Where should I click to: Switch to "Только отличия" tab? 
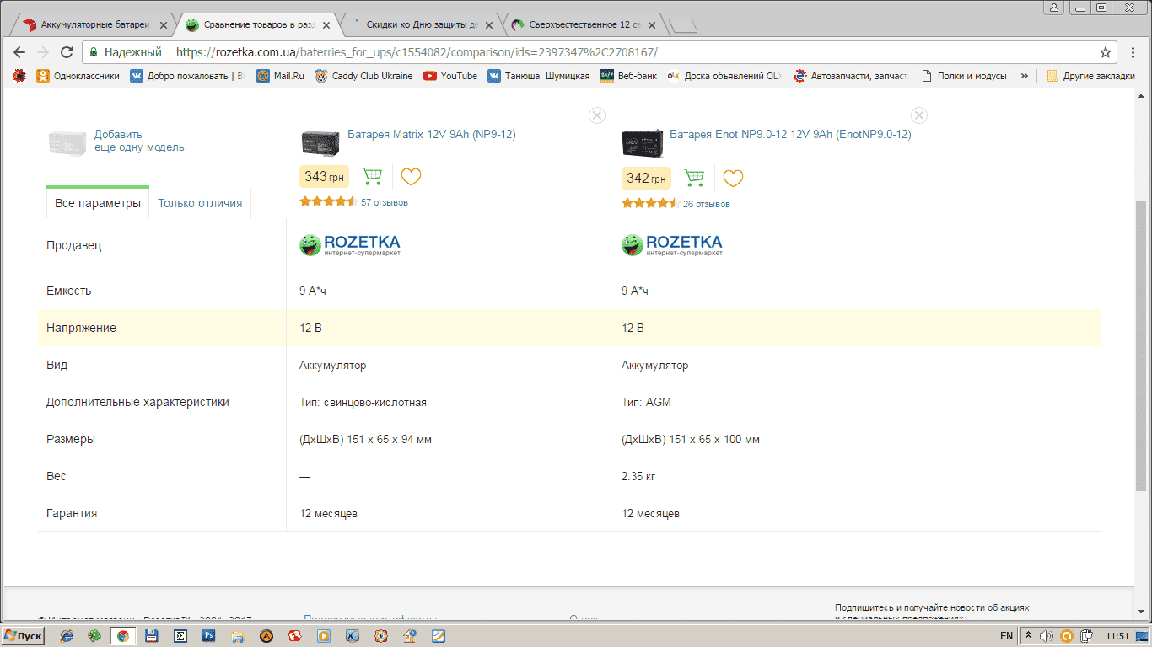(x=200, y=203)
